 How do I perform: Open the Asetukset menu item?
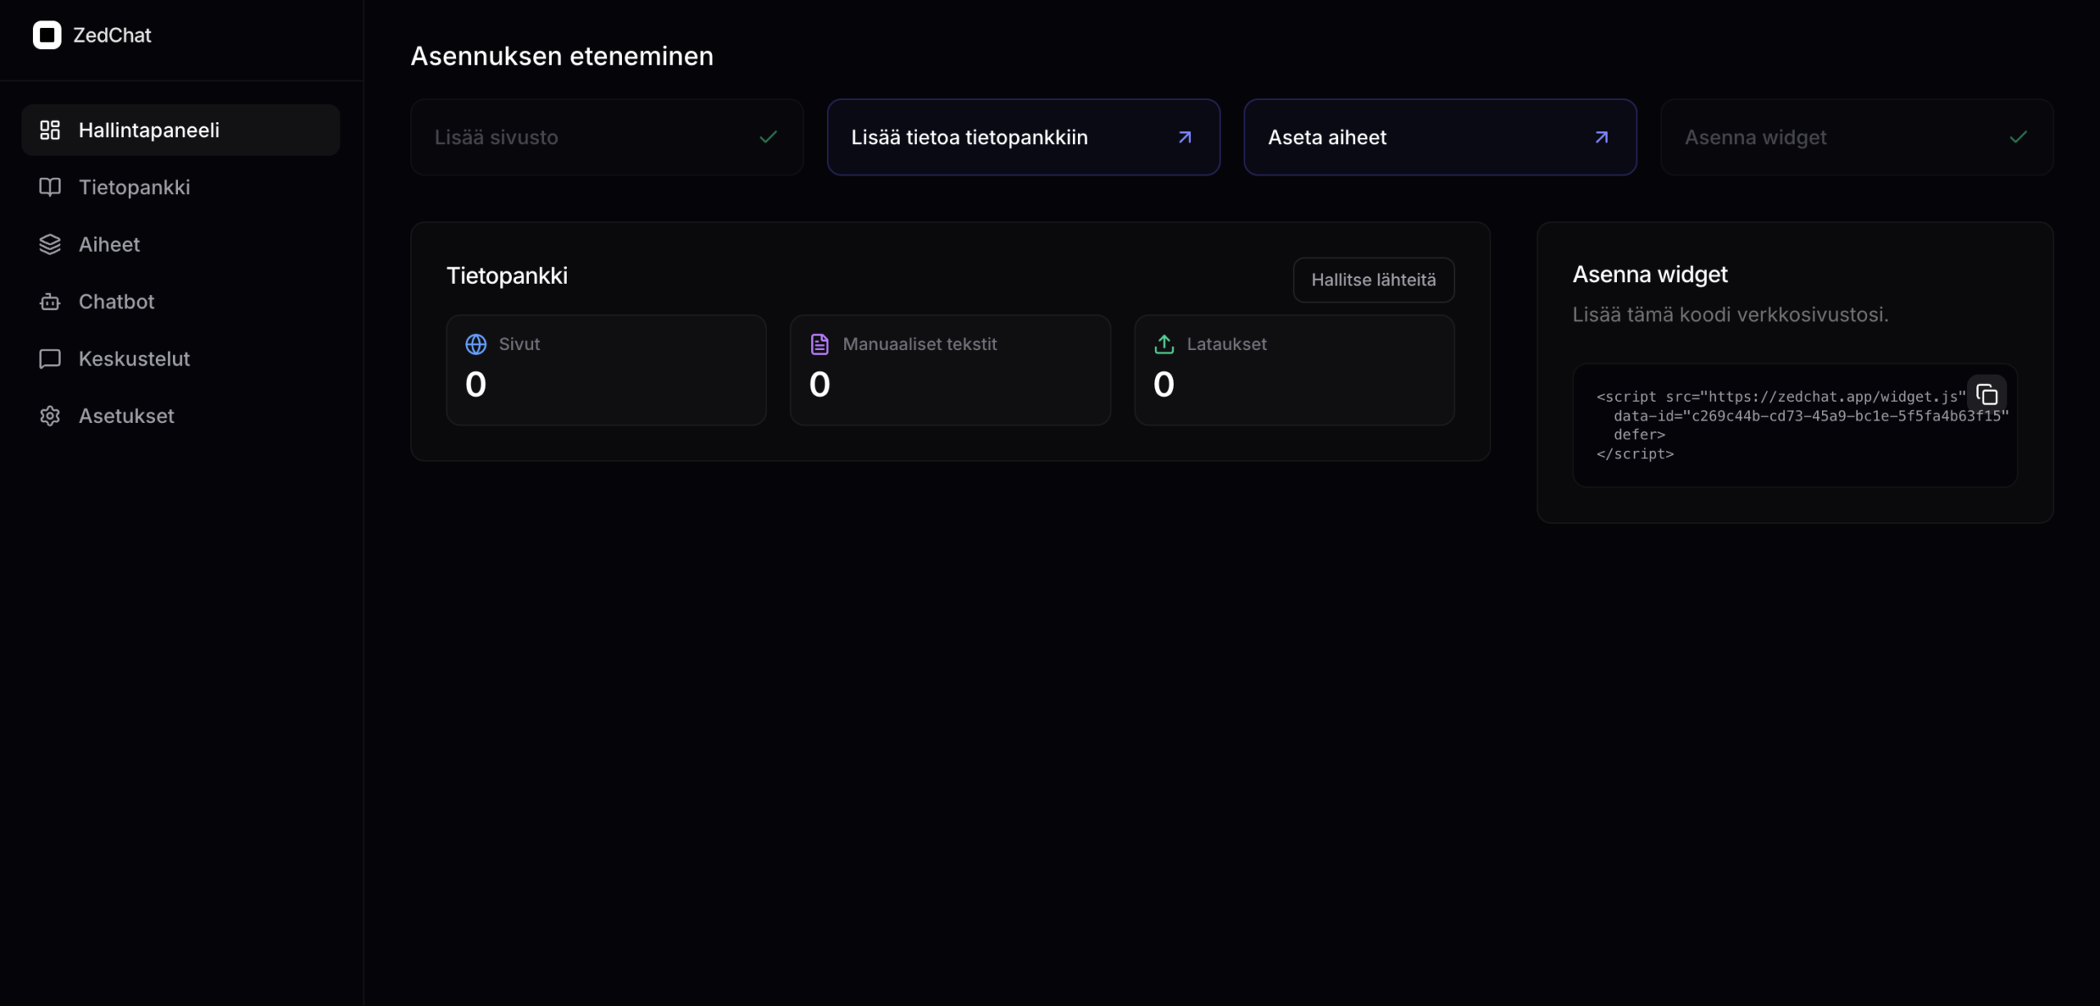(126, 416)
